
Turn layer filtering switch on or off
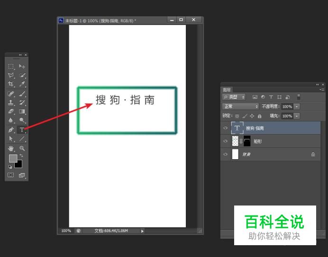point(299,97)
